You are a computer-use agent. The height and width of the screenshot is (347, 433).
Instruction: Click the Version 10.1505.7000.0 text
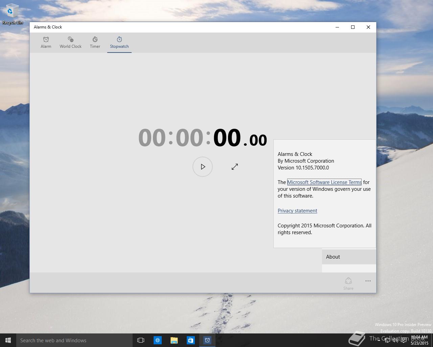pos(303,167)
